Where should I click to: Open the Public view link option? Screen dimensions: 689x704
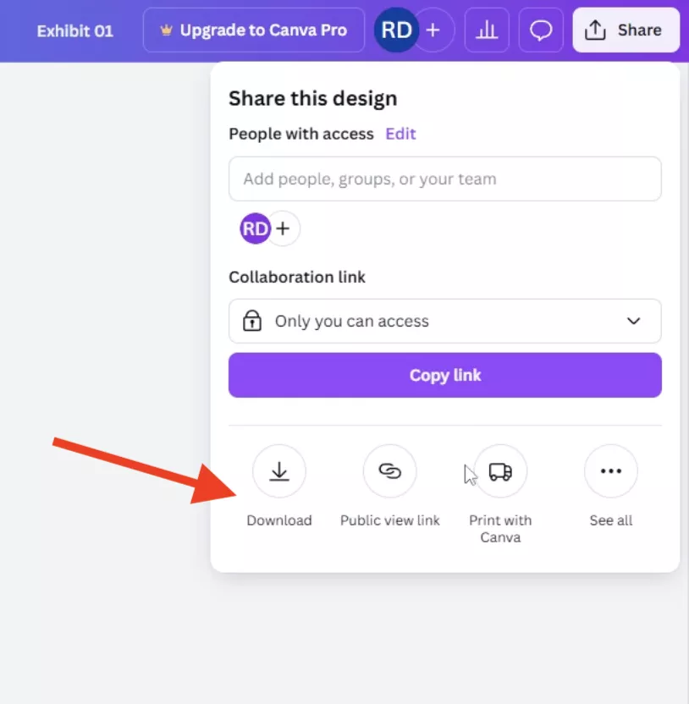point(389,471)
